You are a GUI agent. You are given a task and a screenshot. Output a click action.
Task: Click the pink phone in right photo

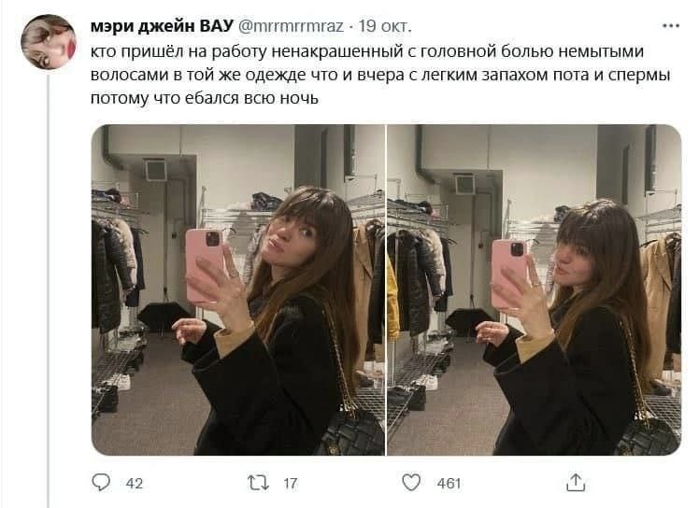(509, 274)
